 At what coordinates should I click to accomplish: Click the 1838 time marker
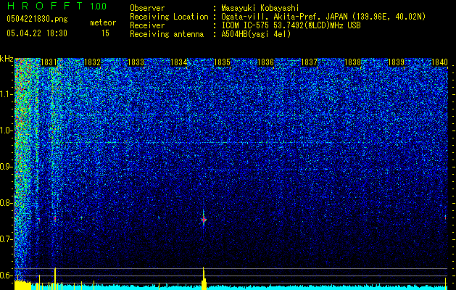(352, 62)
